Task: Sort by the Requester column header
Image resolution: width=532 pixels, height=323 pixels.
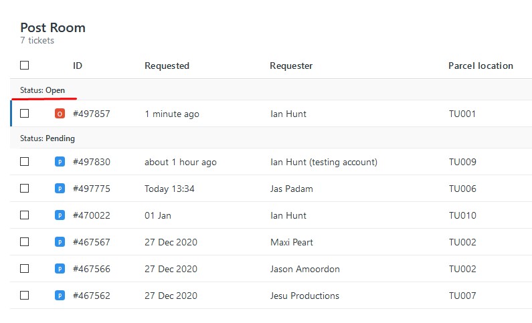Action: pyautogui.click(x=291, y=66)
